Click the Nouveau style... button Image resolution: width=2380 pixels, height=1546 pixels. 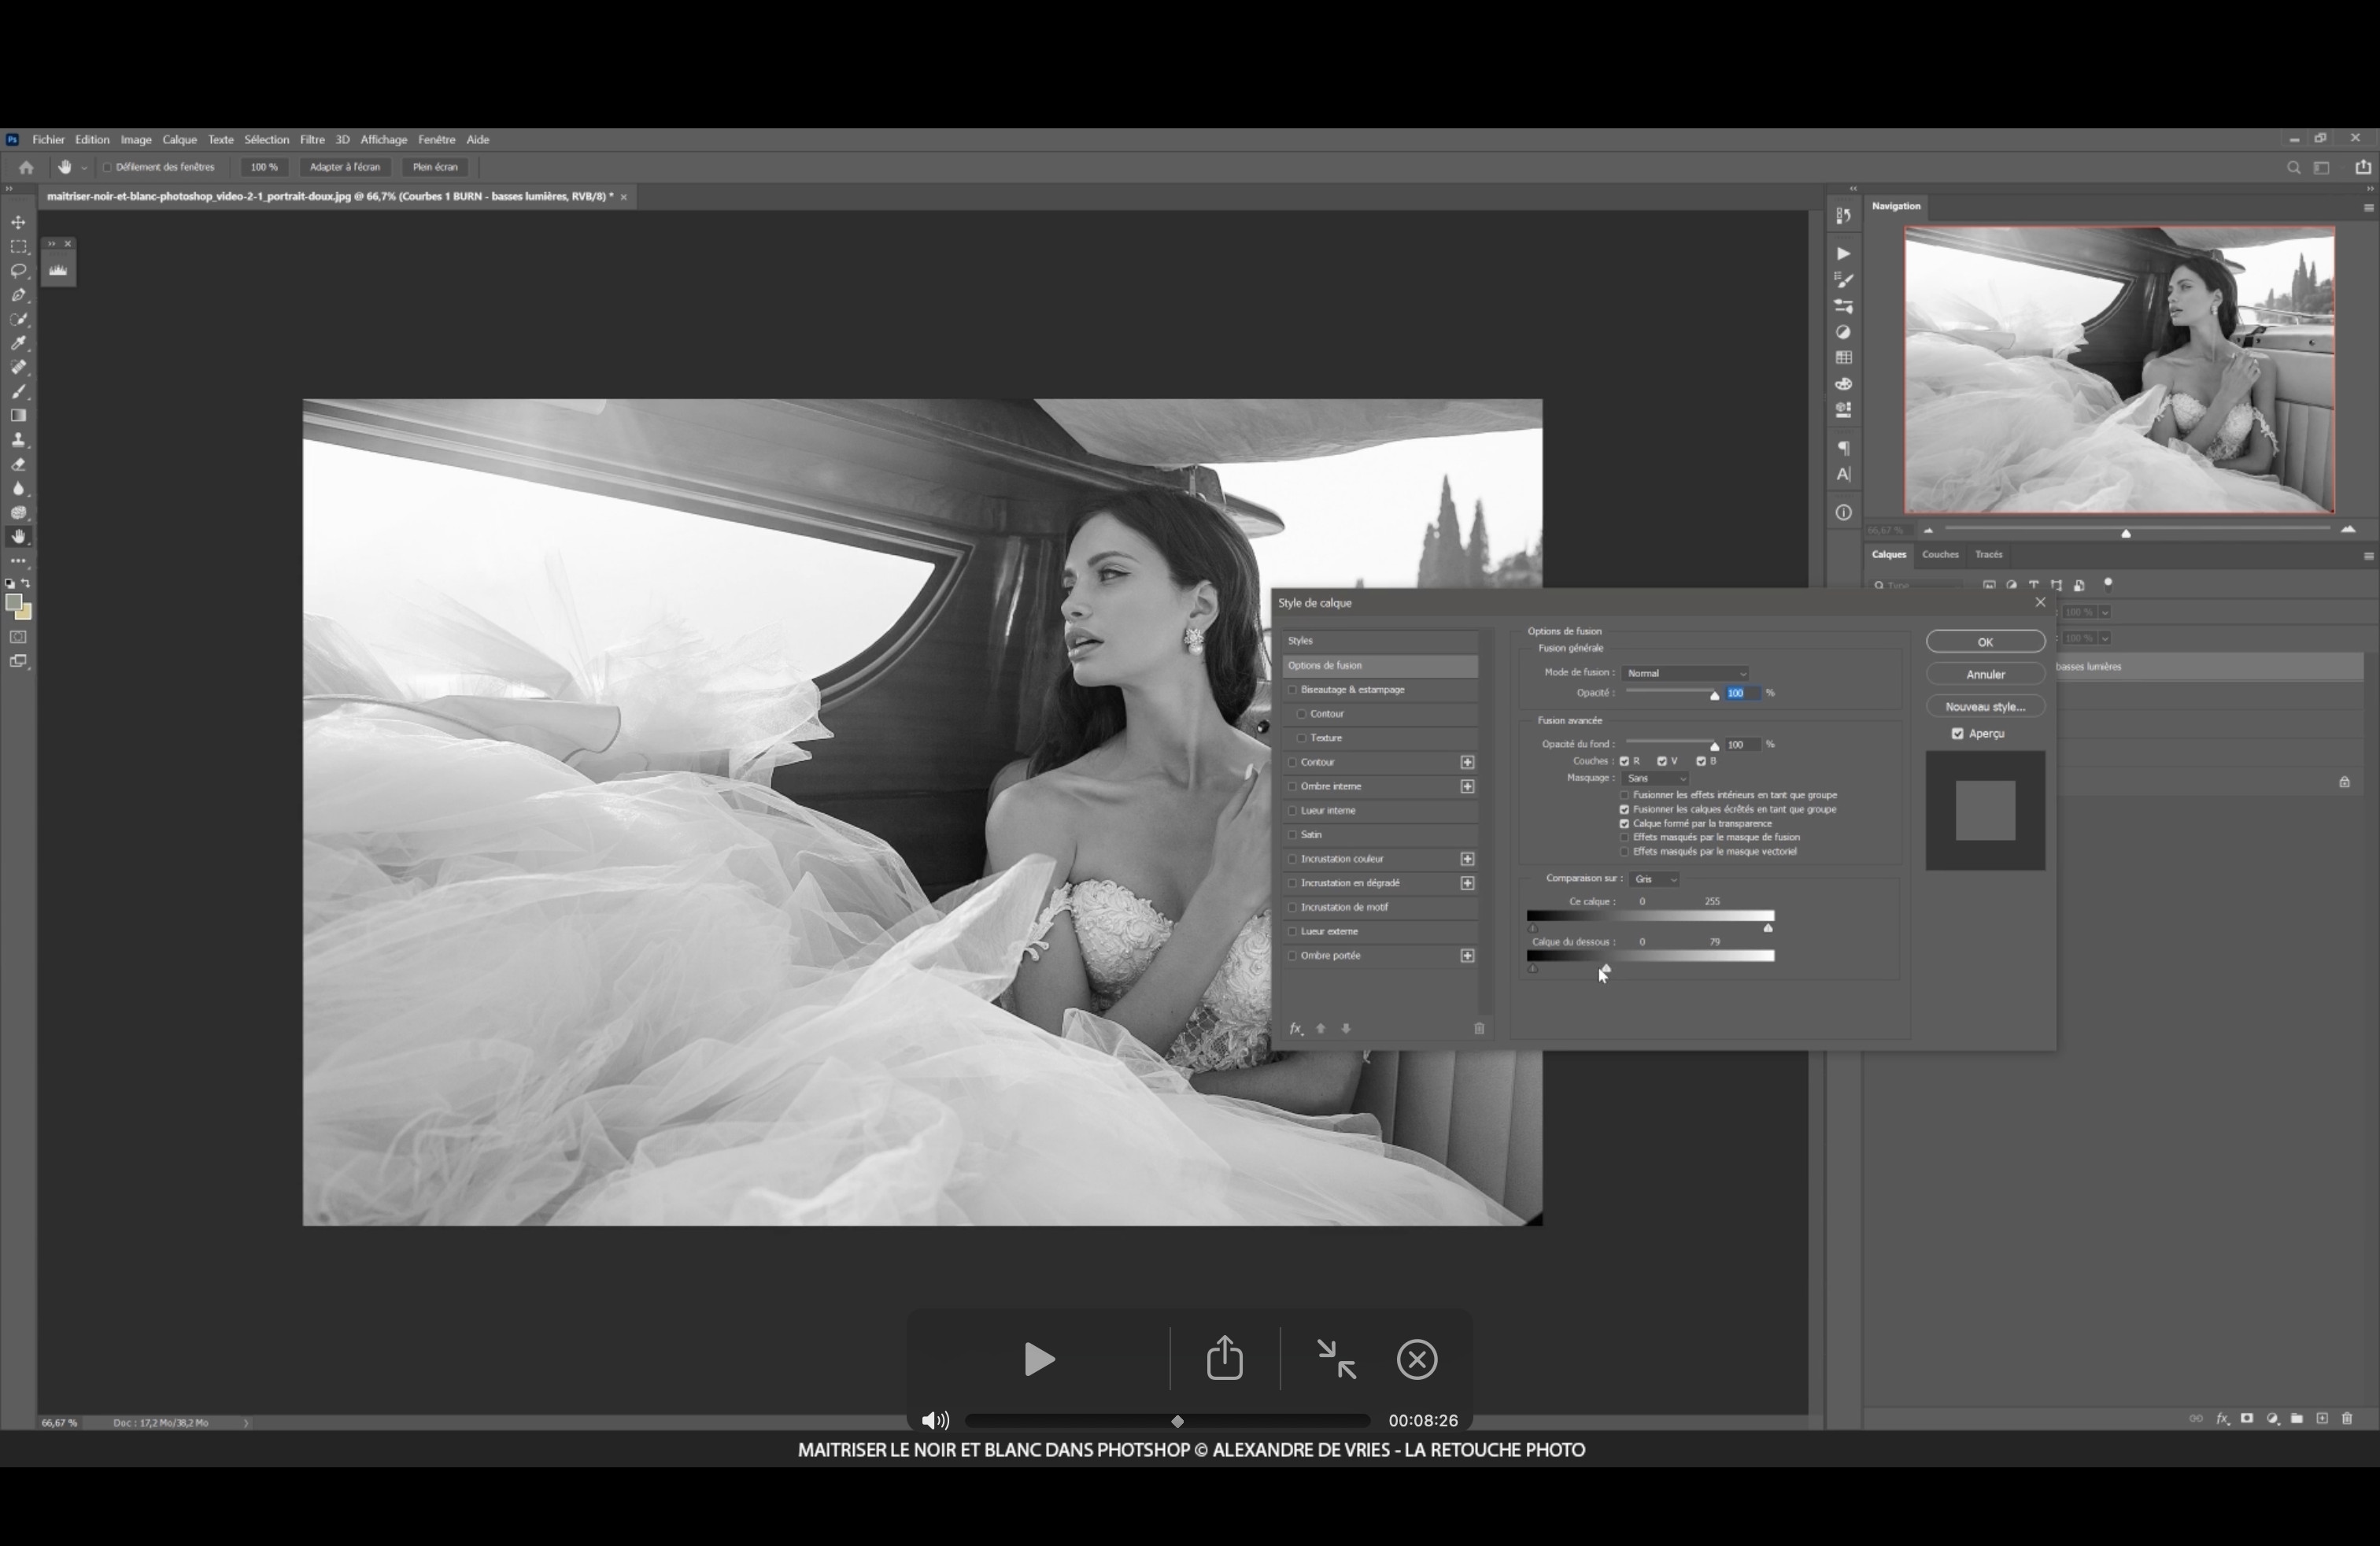pyautogui.click(x=1985, y=707)
